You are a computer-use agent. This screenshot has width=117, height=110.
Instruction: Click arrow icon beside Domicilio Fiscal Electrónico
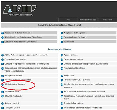click(x=62, y=38)
